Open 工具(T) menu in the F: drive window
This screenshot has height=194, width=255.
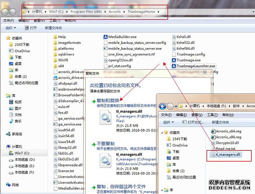tap(212, 115)
